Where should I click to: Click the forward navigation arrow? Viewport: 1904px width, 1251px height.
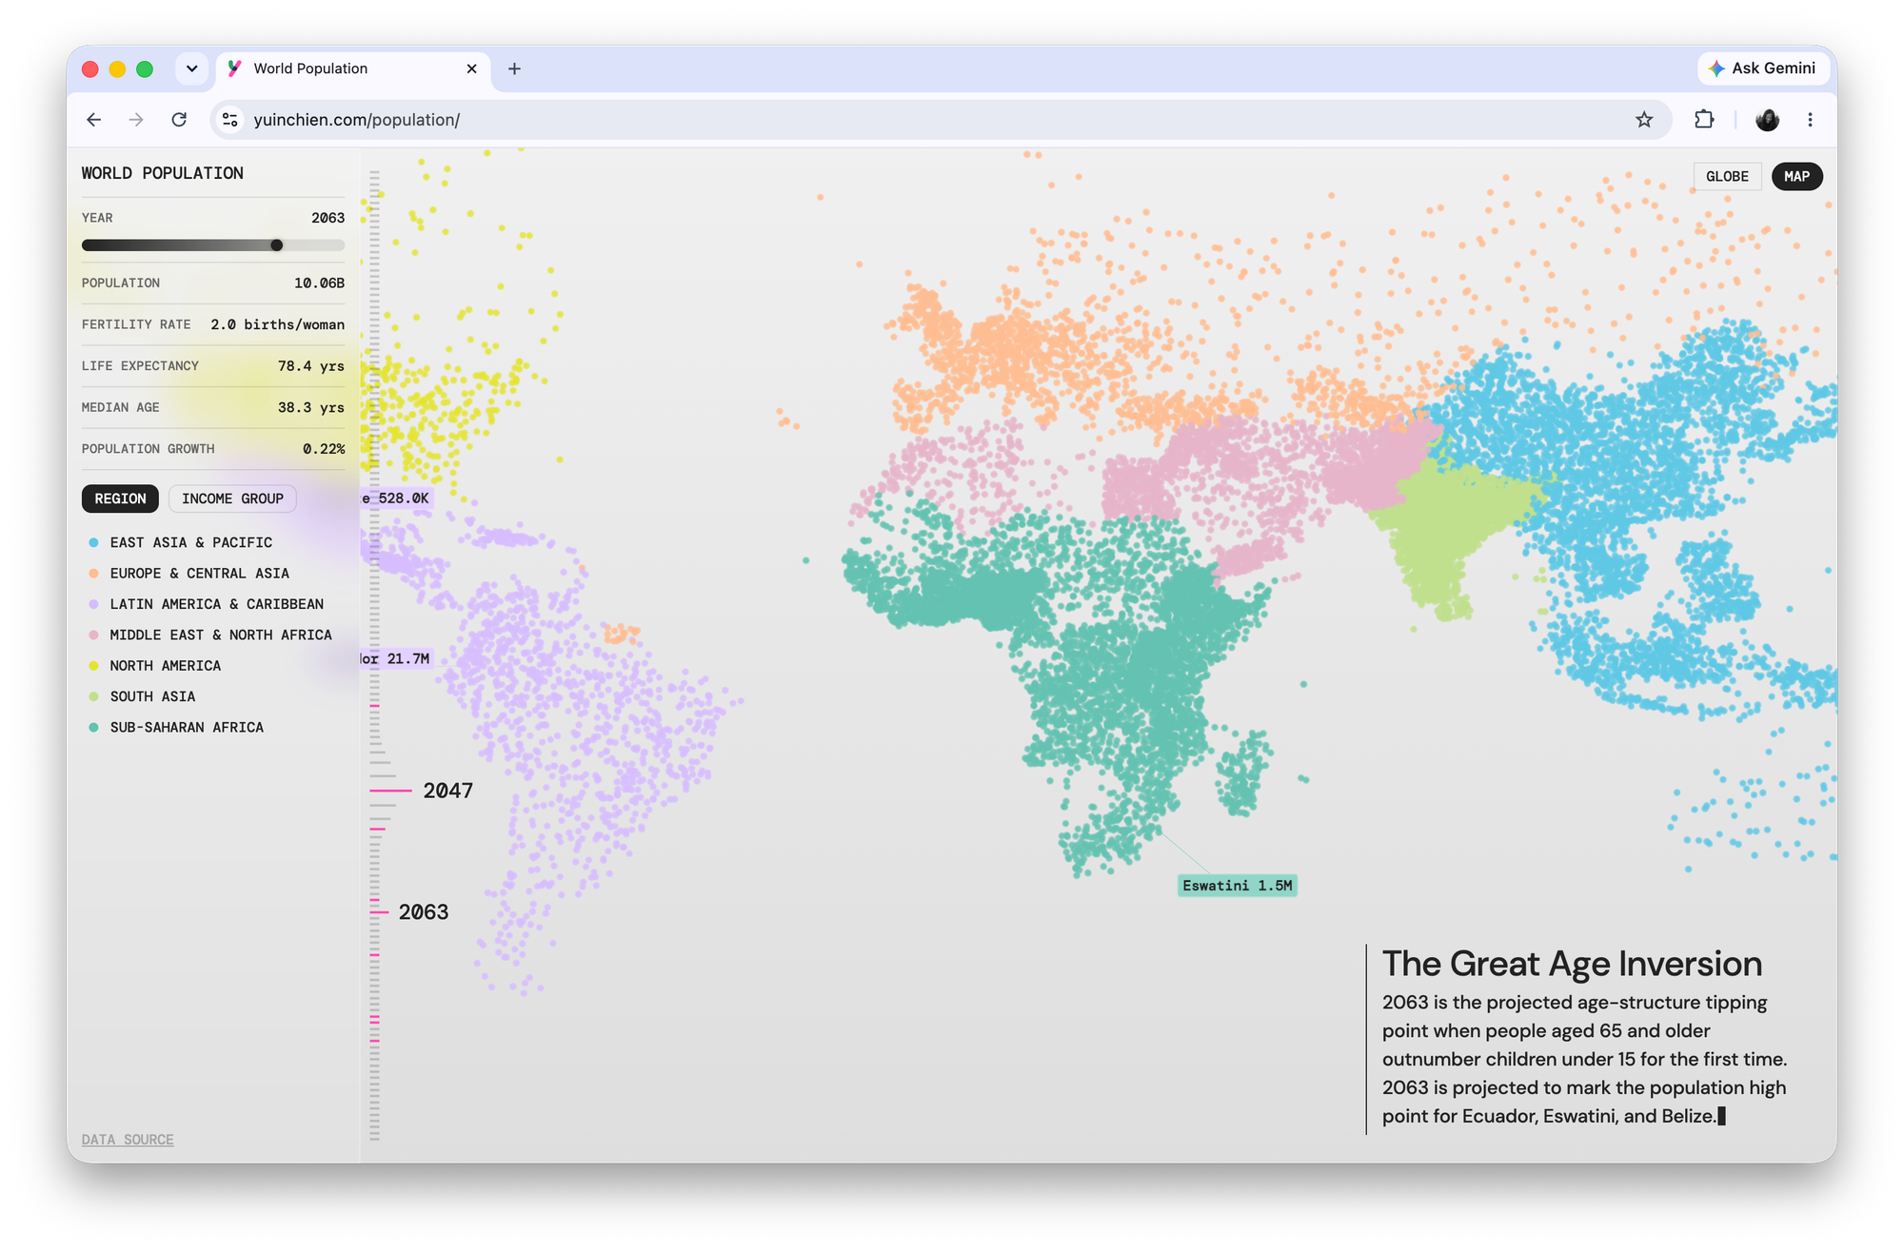point(136,120)
